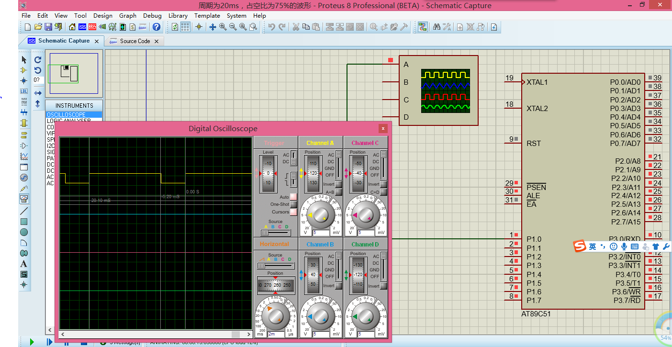The image size is (672, 347).
Task: Toggle the Cursors button on oscilloscope
Action: (293, 212)
